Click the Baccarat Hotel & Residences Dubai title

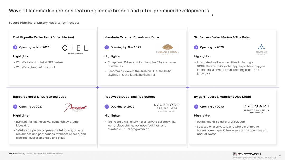coord(40,97)
